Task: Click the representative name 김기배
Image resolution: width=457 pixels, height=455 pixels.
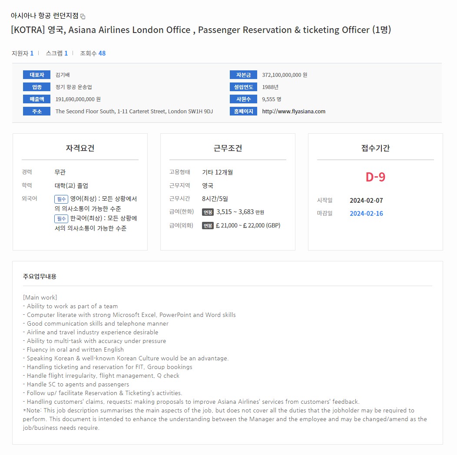Action: tap(63, 75)
